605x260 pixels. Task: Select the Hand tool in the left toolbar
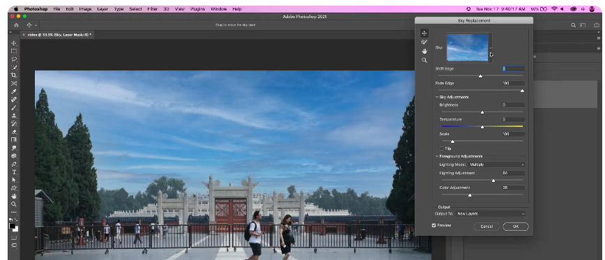pyautogui.click(x=14, y=196)
